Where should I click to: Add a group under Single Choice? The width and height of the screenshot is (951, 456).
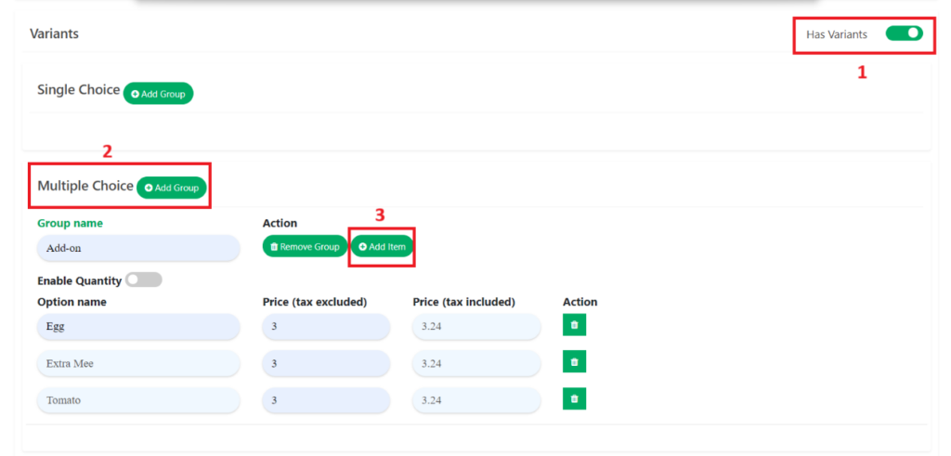pyautogui.click(x=158, y=94)
